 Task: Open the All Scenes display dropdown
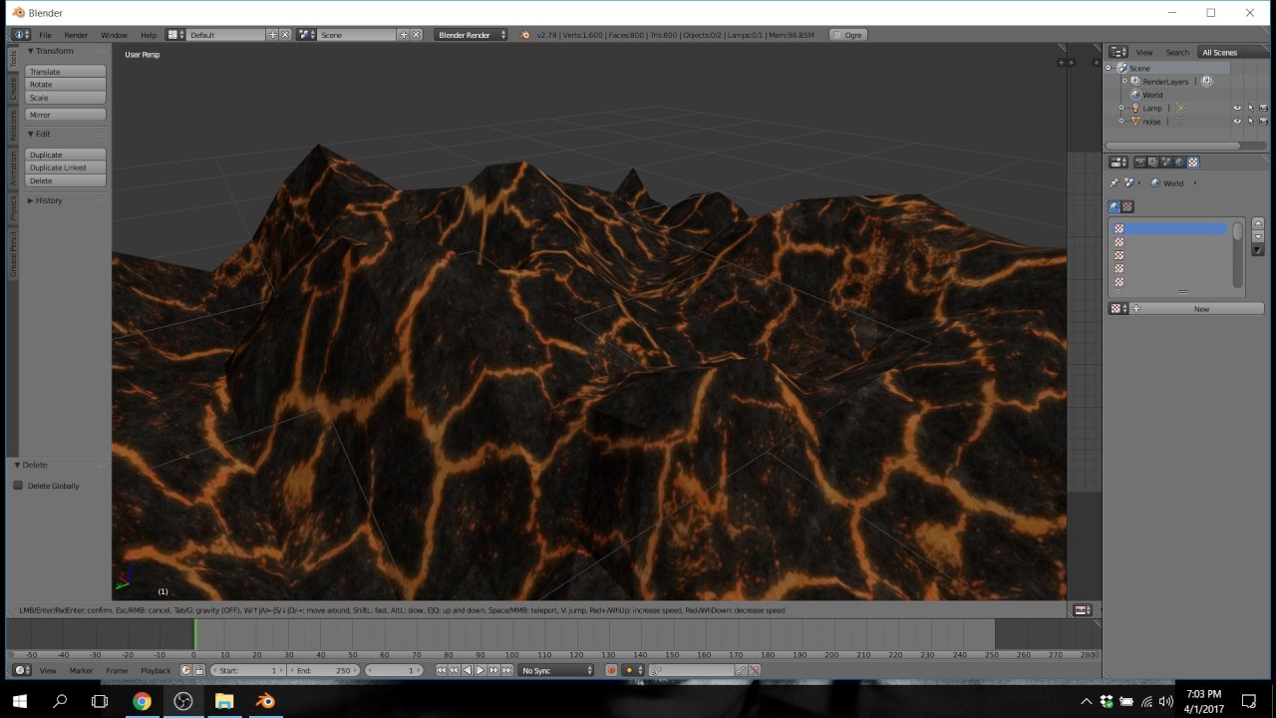(x=1233, y=52)
